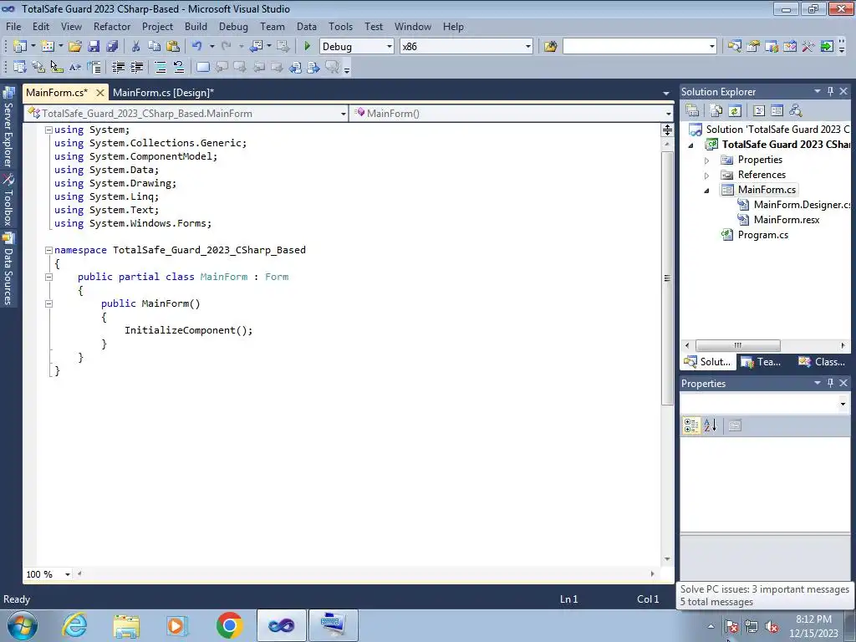Collapse the MainForm.cs node in Solution Explorer

click(707, 191)
